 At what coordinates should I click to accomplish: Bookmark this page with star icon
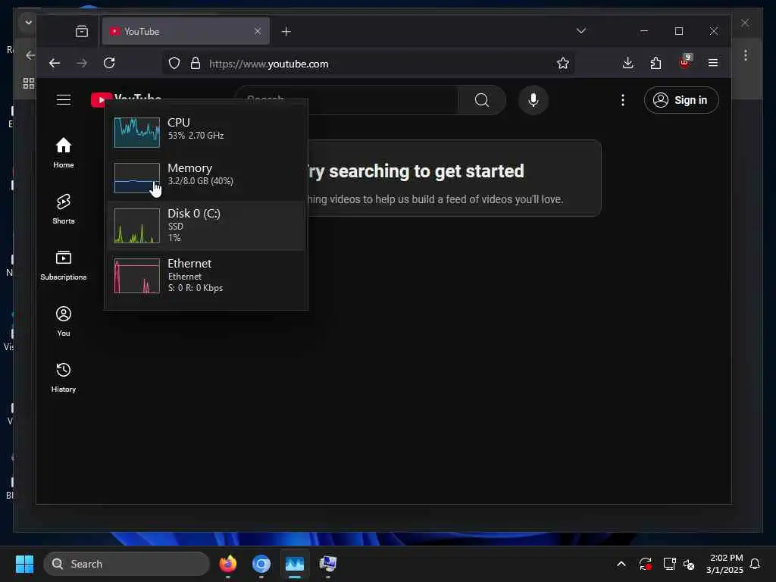click(x=563, y=64)
